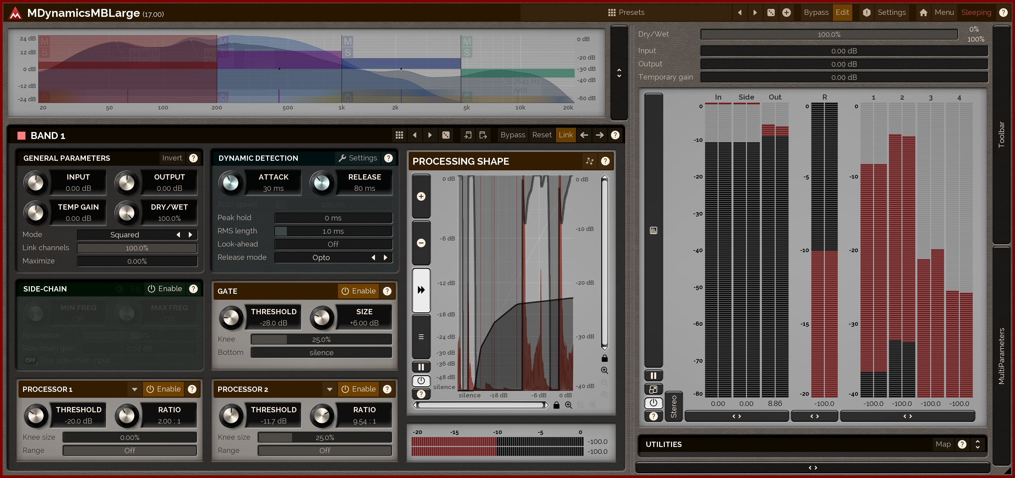
Task: Pause the Processing Shape display
Action: 421,367
